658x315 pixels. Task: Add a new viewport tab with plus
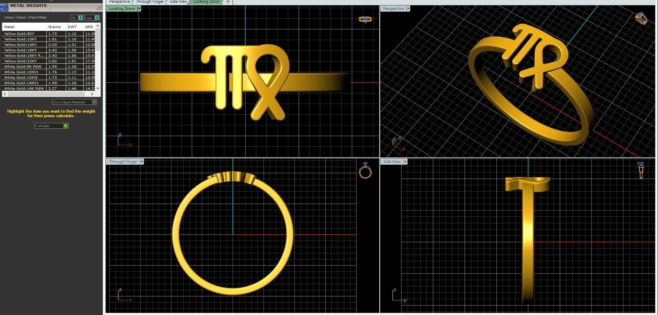coord(228,2)
